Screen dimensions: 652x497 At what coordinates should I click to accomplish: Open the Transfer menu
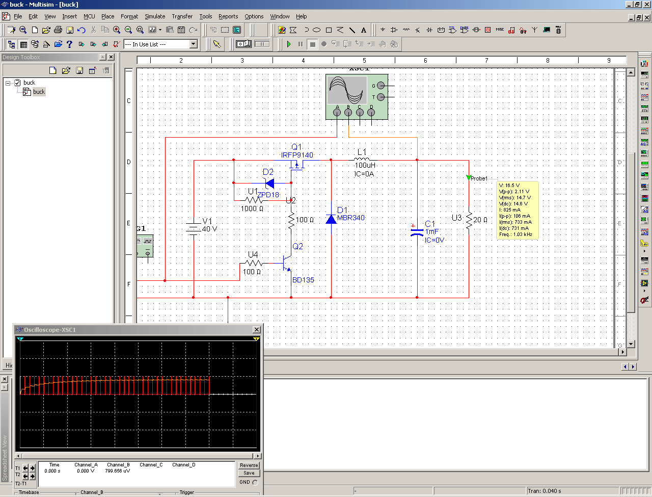coord(182,16)
